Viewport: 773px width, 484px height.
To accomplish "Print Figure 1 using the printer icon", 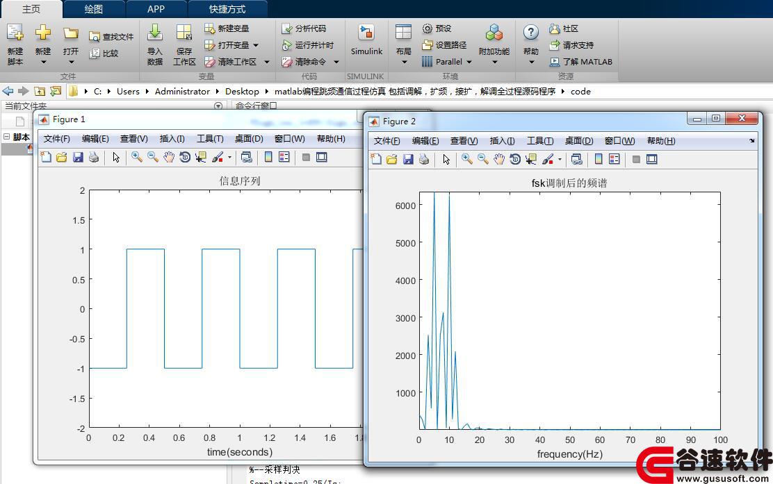I will pyautogui.click(x=94, y=157).
